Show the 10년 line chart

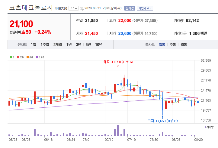click(99, 45)
